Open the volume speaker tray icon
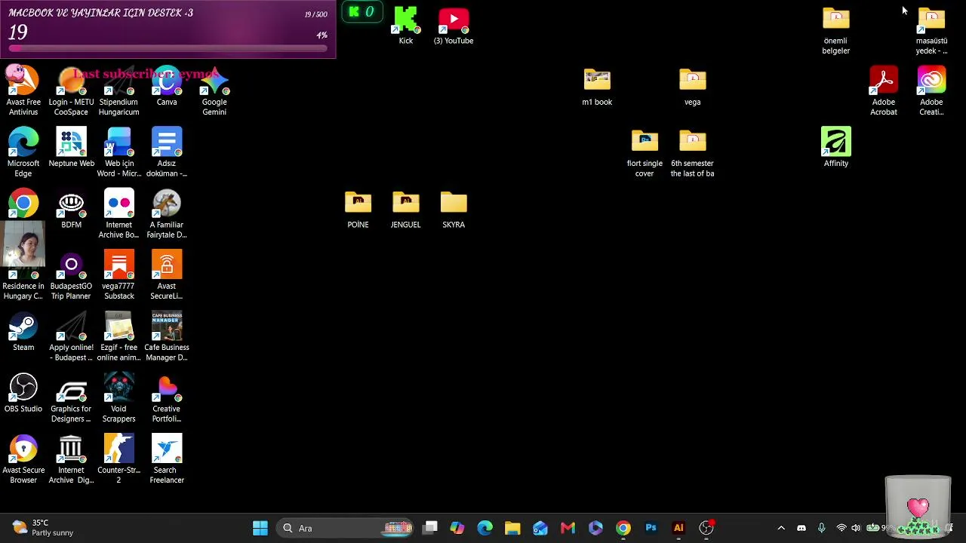 [x=856, y=528]
